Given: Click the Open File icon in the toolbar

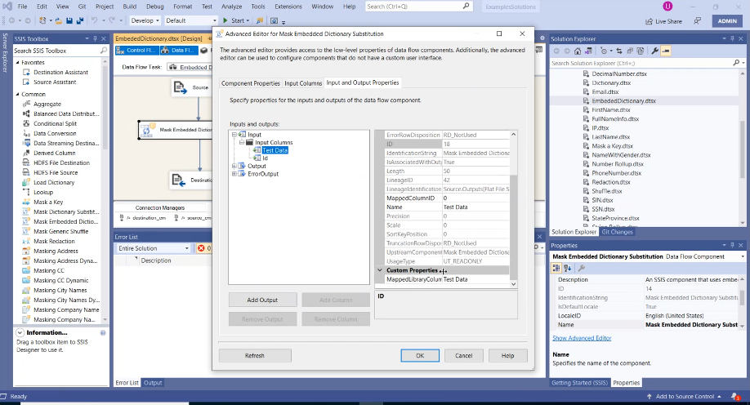Looking at the screenshot, I should click(58, 20).
